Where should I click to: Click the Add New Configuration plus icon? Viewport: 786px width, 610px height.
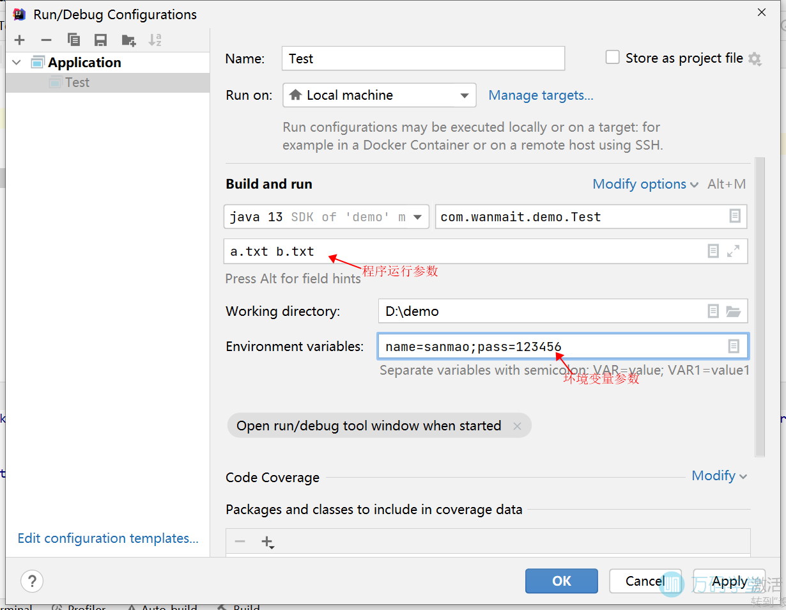[20, 40]
